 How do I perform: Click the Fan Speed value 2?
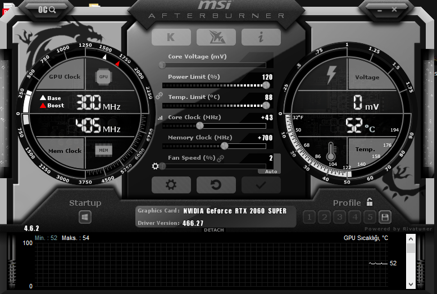[x=271, y=158]
